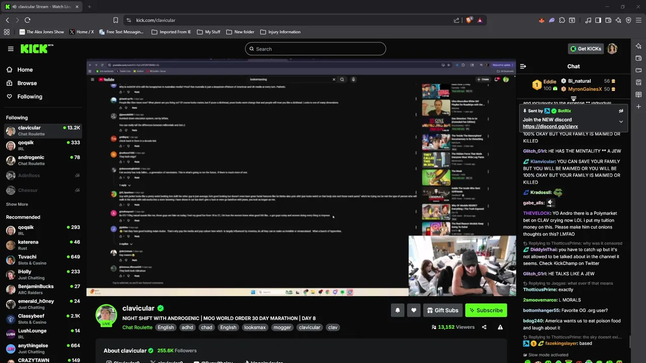Open the My Stuff bookmark folder

(x=208, y=32)
